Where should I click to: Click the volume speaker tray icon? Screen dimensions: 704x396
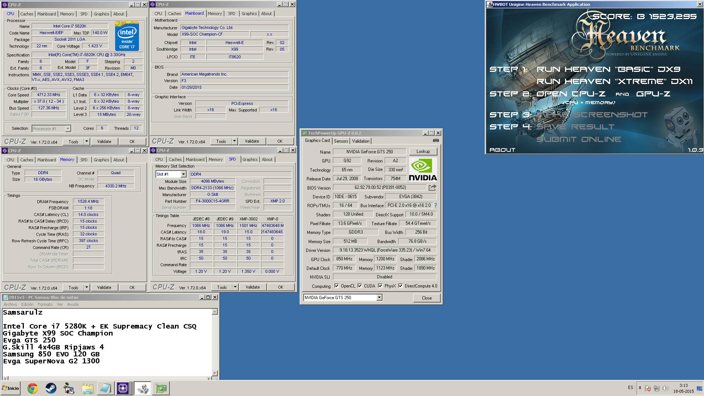click(665, 388)
